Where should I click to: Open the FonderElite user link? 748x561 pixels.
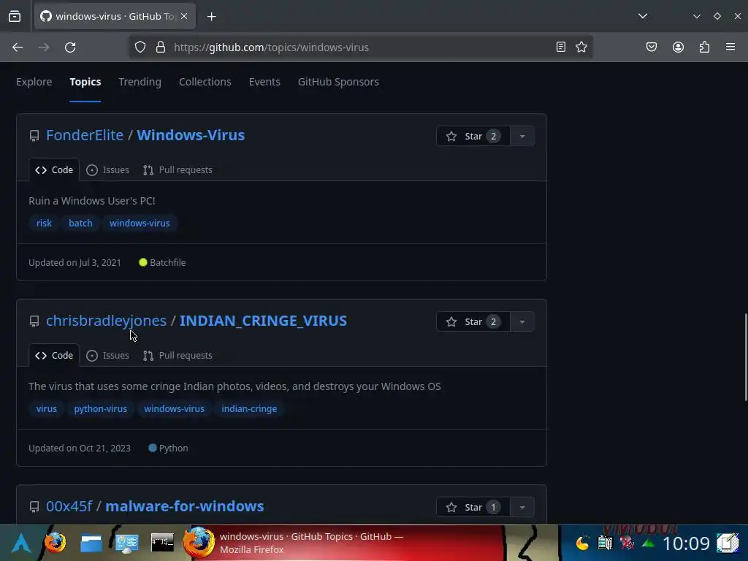(x=85, y=135)
